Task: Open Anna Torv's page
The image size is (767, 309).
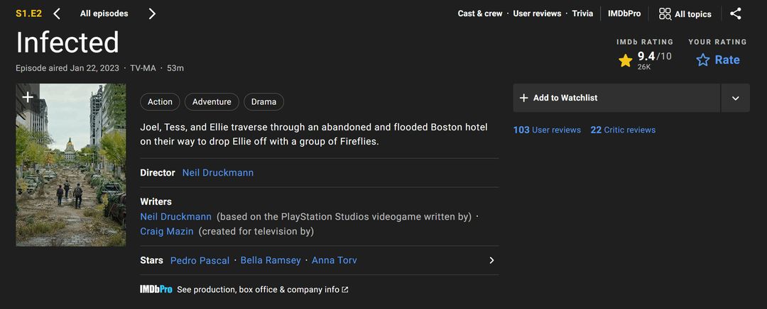Action: point(334,261)
